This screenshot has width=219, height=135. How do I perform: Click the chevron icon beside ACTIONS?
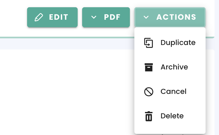(x=146, y=17)
